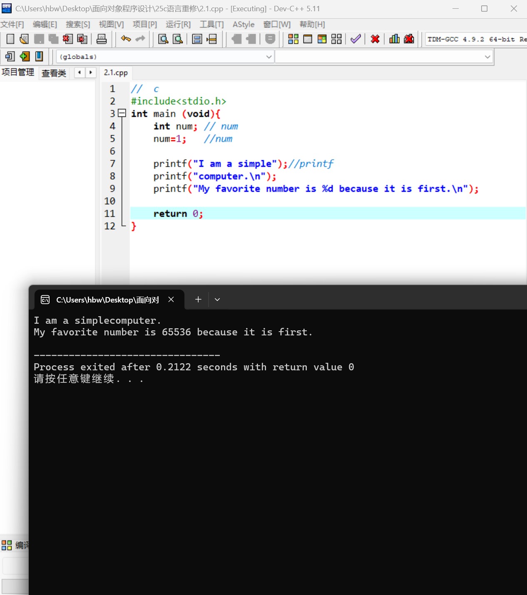The image size is (527, 595).
Task: Click the num=1; statement on line 5
Action: click(x=170, y=139)
